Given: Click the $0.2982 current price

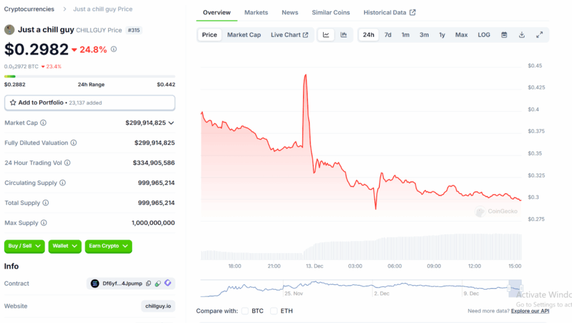Looking at the screenshot, I should (x=36, y=49).
